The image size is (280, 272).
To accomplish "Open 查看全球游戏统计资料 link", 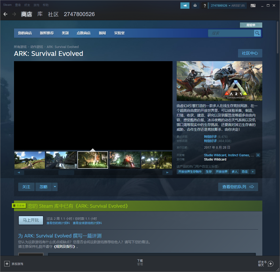I will 87,223.
